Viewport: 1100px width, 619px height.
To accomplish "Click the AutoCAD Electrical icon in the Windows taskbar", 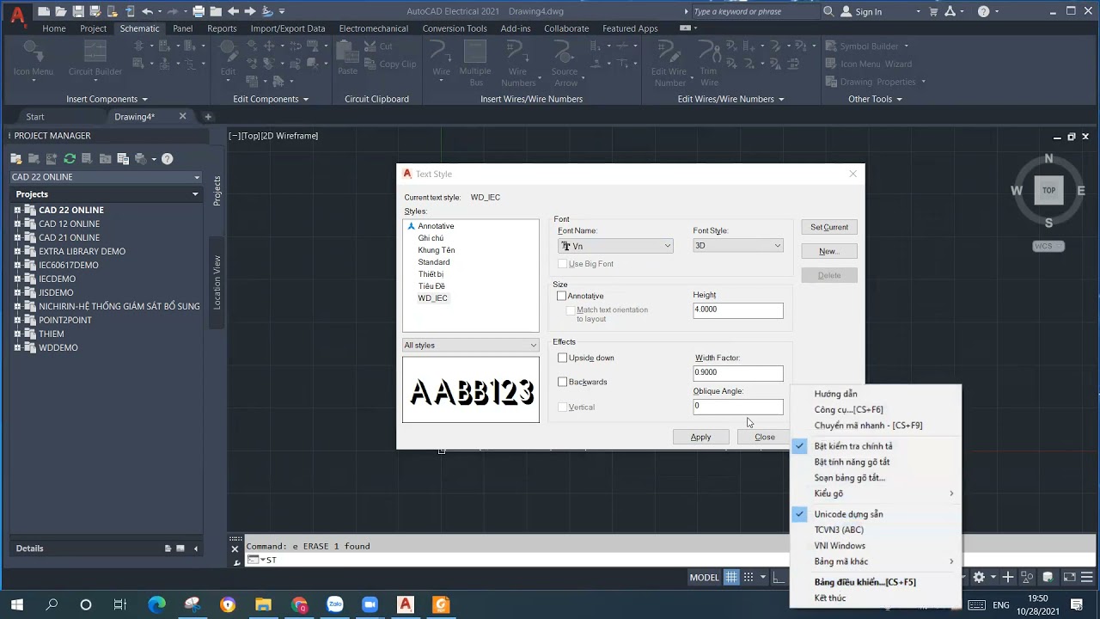I will [x=405, y=604].
